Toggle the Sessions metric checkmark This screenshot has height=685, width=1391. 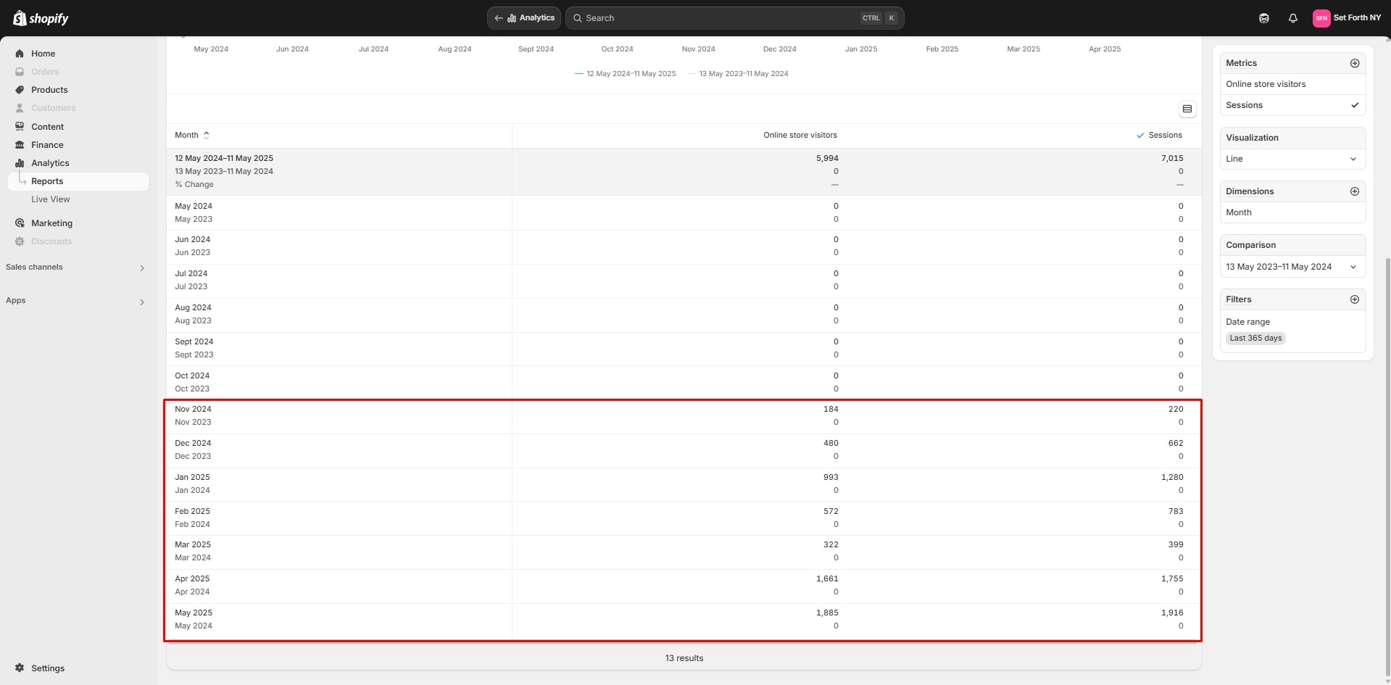click(x=1354, y=105)
